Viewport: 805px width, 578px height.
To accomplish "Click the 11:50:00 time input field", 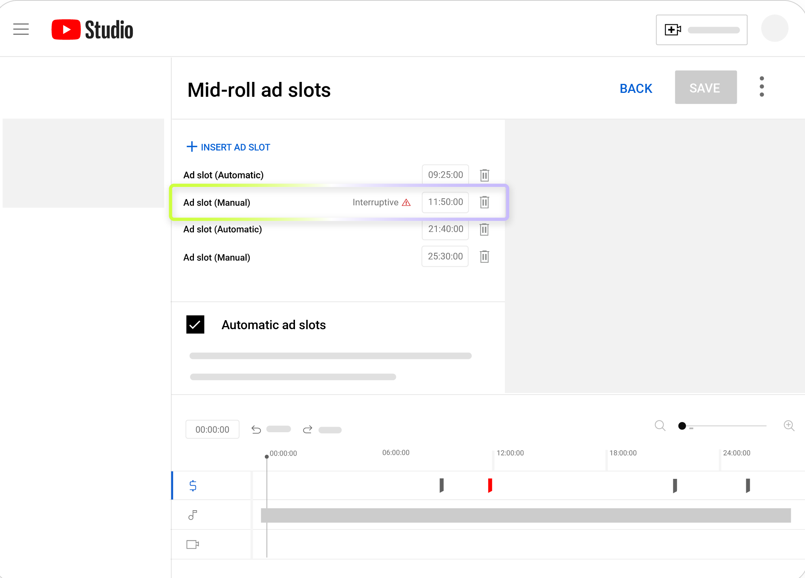I will (445, 202).
